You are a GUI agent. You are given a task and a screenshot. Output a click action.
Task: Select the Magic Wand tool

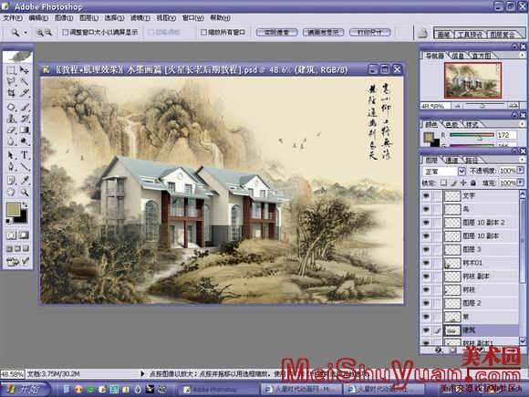[x=25, y=81]
